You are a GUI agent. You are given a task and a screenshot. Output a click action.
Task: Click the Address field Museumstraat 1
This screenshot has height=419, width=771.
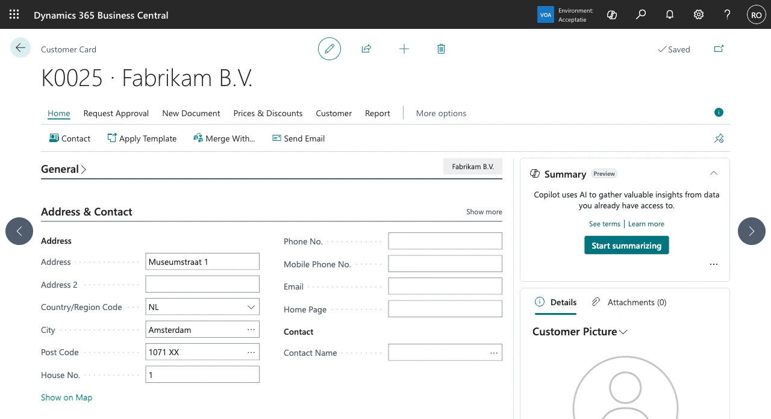(202, 262)
